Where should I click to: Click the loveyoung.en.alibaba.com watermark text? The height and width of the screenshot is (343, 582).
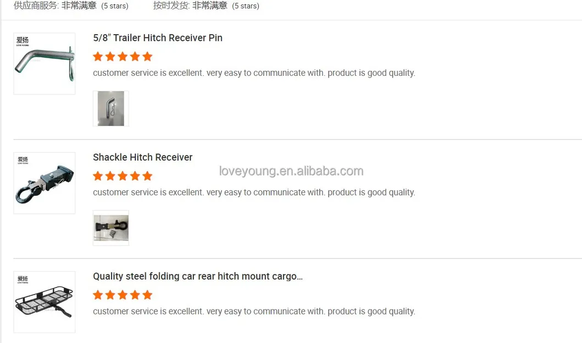[291, 171]
